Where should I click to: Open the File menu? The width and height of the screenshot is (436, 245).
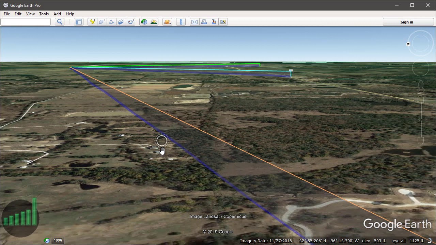point(7,14)
